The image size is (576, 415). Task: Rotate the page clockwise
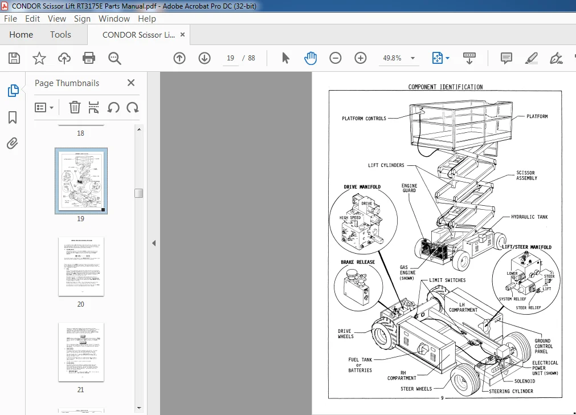pos(132,108)
